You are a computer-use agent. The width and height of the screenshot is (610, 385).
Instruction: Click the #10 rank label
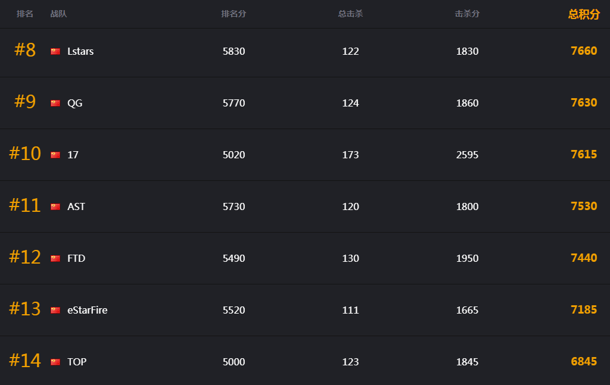tap(25, 154)
